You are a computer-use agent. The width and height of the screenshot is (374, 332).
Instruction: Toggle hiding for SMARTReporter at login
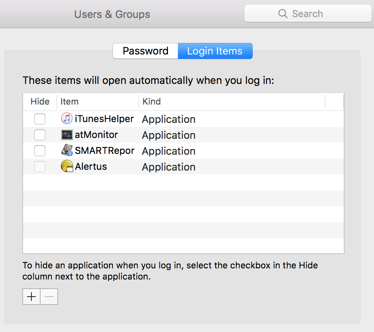[x=39, y=150]
